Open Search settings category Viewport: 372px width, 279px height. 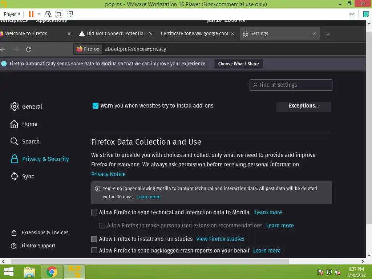[x=25, y=141]
